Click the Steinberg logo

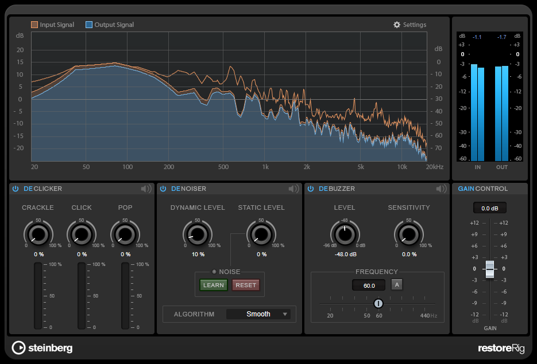[43, 347]
